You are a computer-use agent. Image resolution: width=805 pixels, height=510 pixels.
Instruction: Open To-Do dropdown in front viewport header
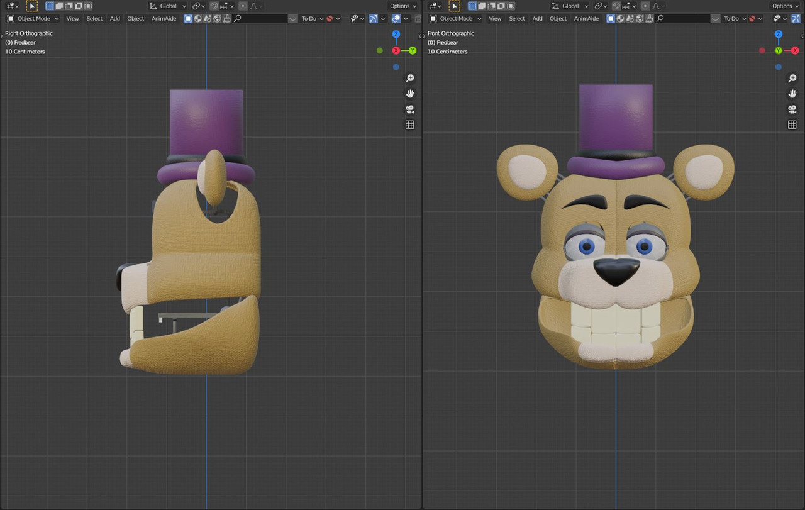point(735,18)
